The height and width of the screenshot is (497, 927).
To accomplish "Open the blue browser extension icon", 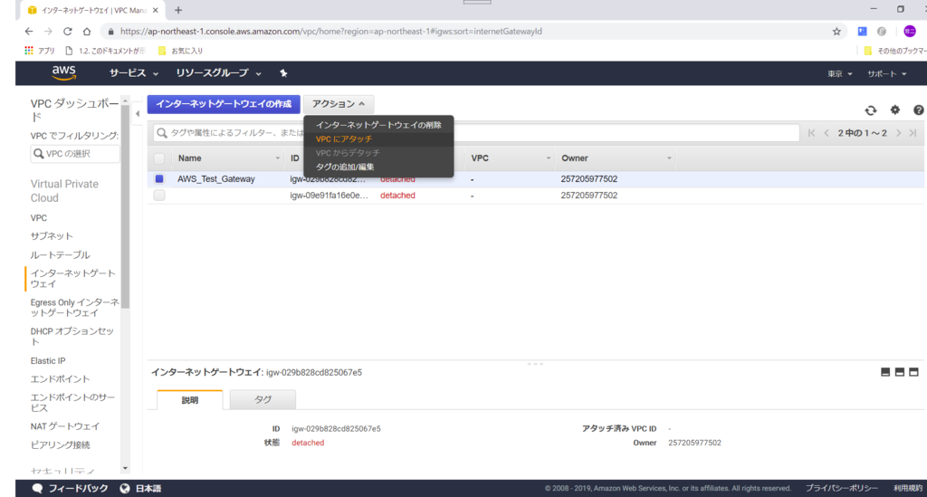I will [862, 32].
